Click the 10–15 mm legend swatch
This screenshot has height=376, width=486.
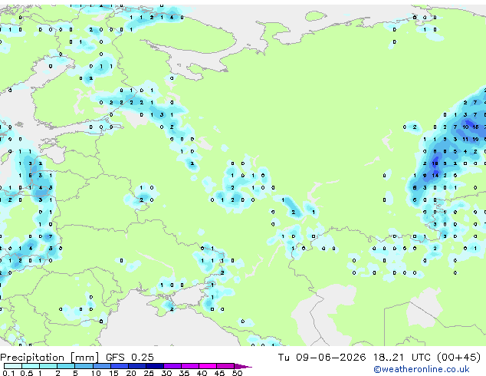pos(102,366)
